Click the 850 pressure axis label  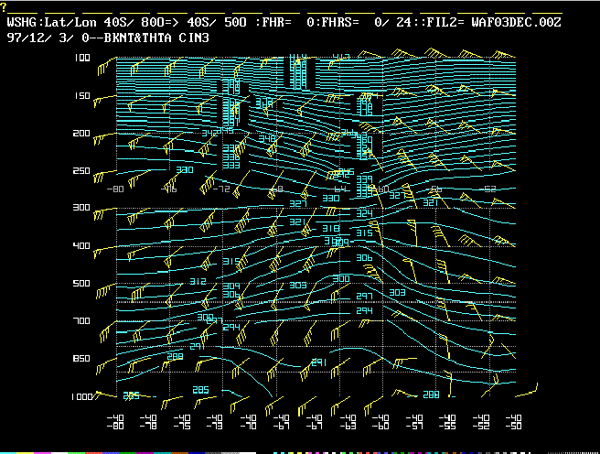81,358
